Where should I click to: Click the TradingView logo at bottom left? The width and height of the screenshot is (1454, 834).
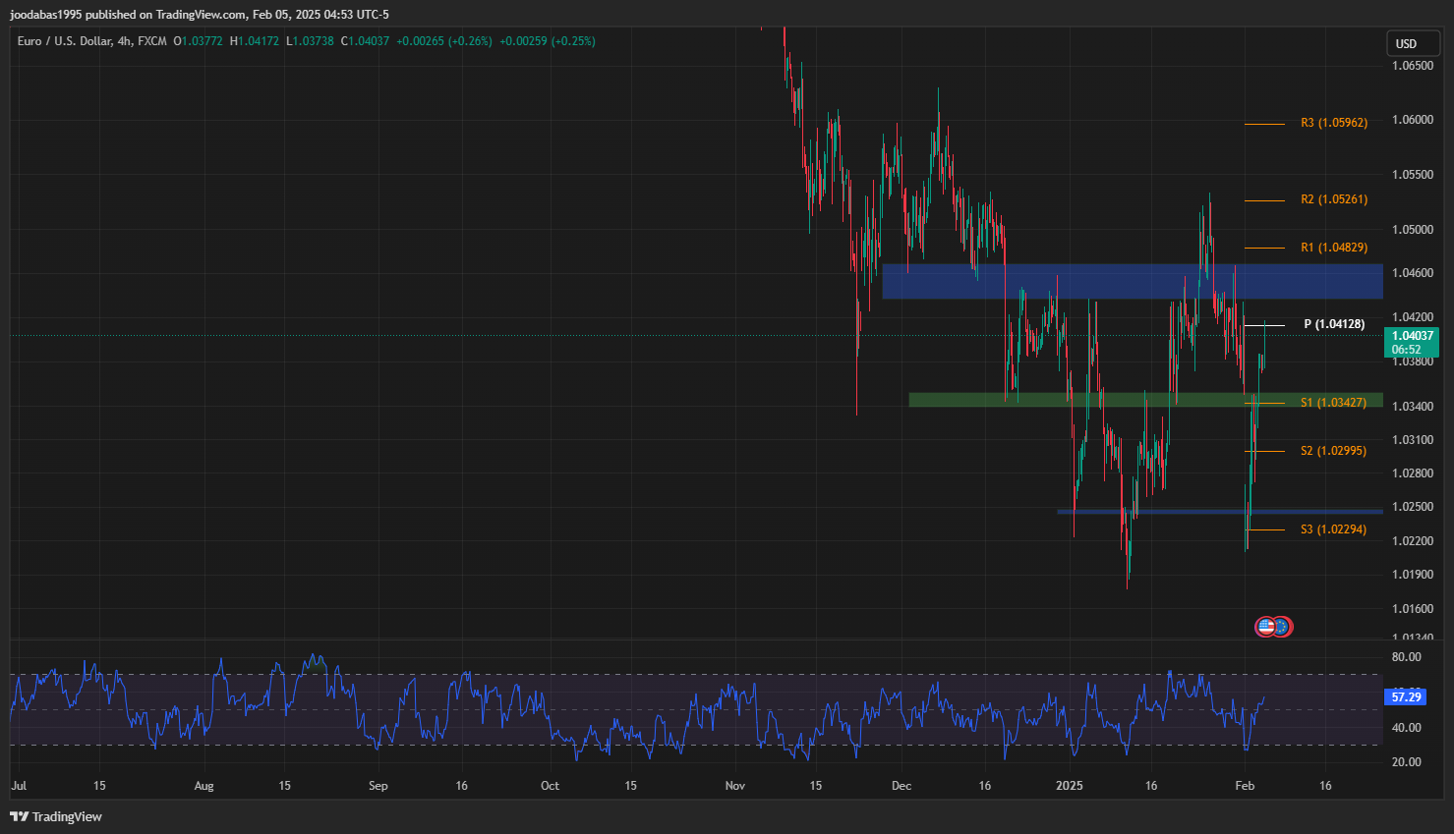56,816
